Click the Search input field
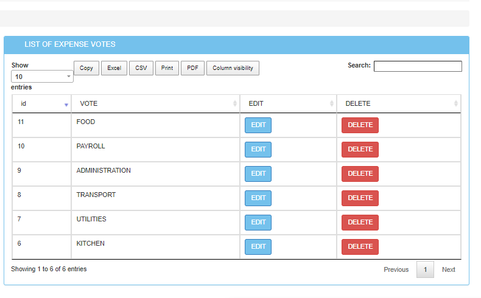 click(x=418, y=66)
